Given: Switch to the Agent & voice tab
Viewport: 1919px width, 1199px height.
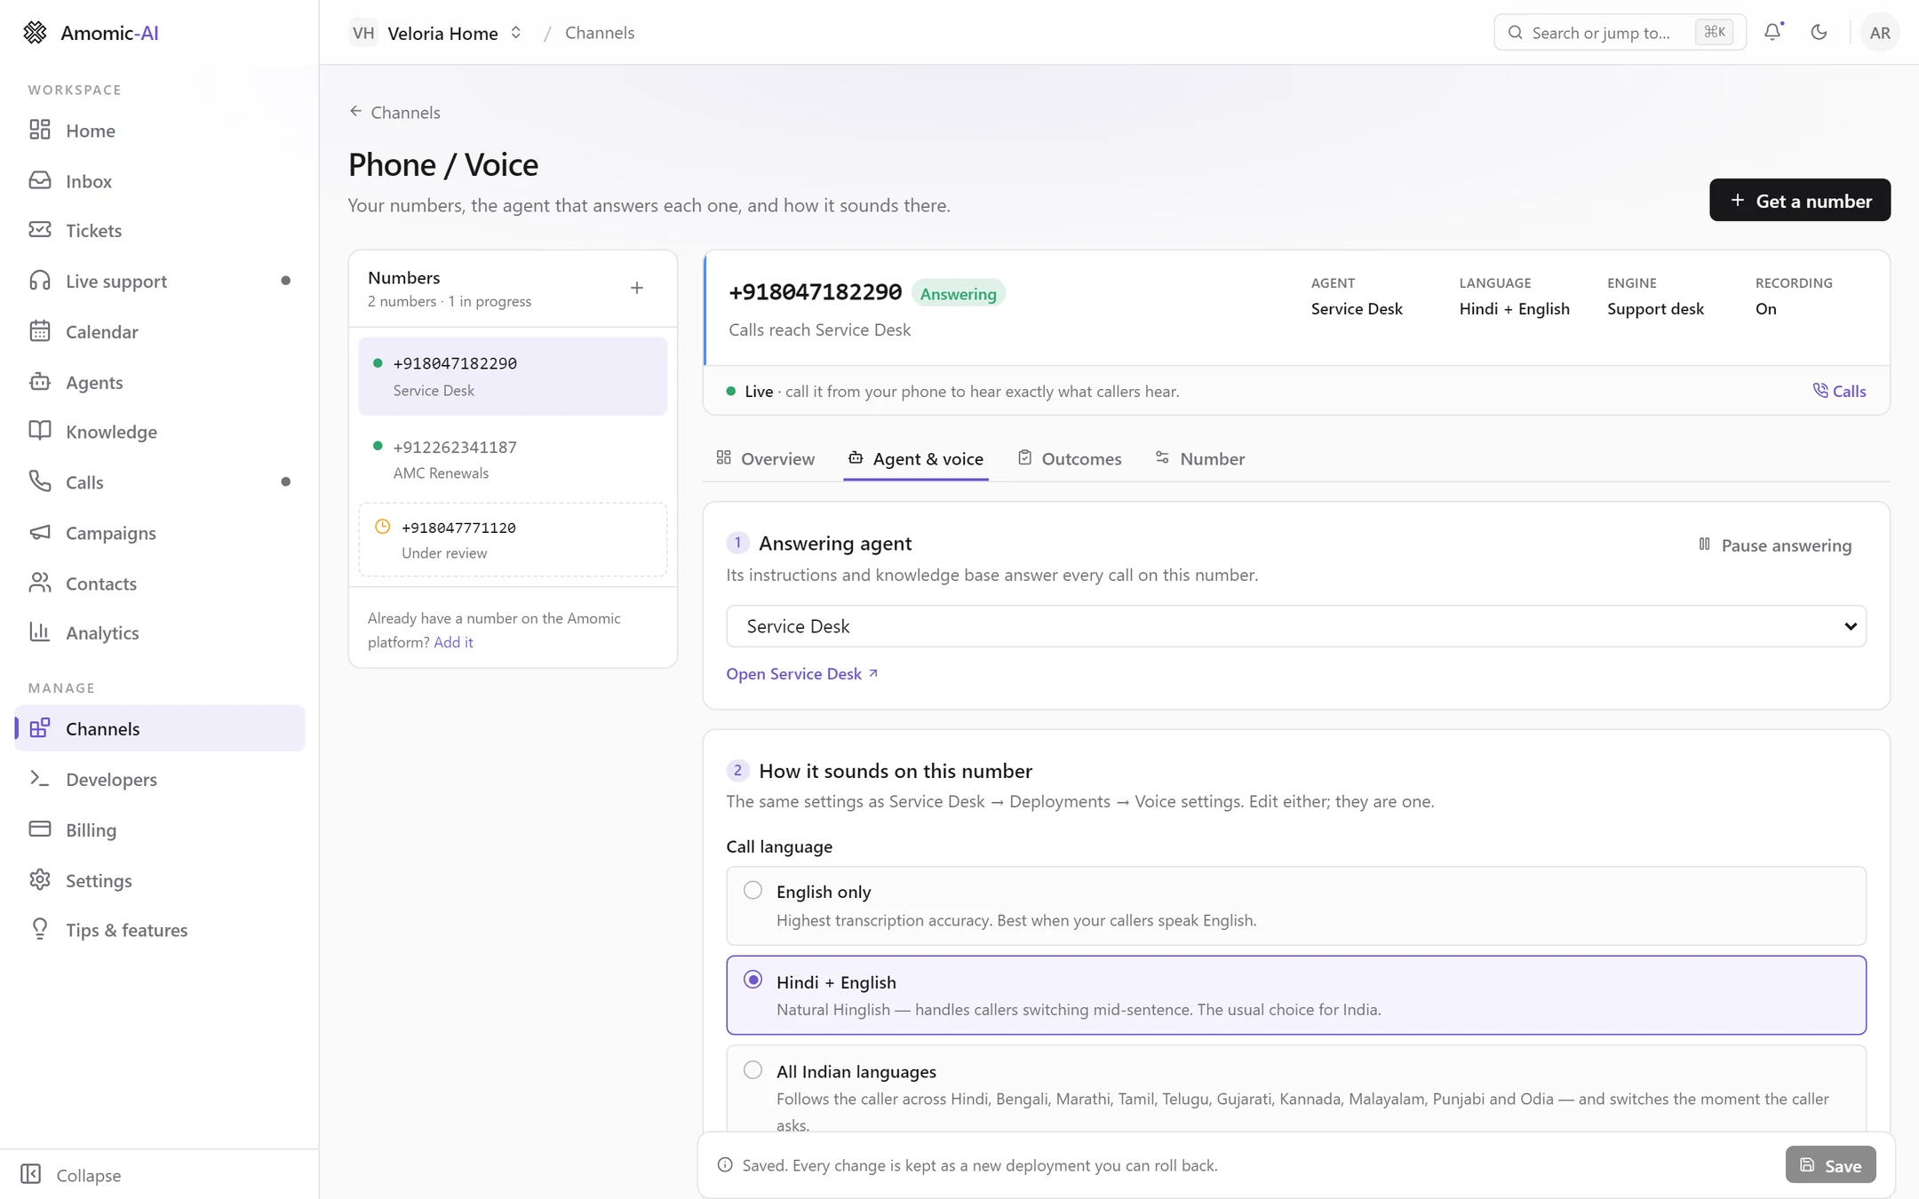Looking at the screenshot, I should 915,458.
